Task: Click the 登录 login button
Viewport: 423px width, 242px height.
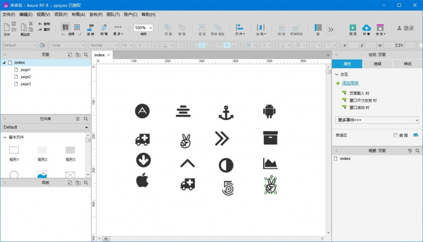Action: click(x=405, y=28)
